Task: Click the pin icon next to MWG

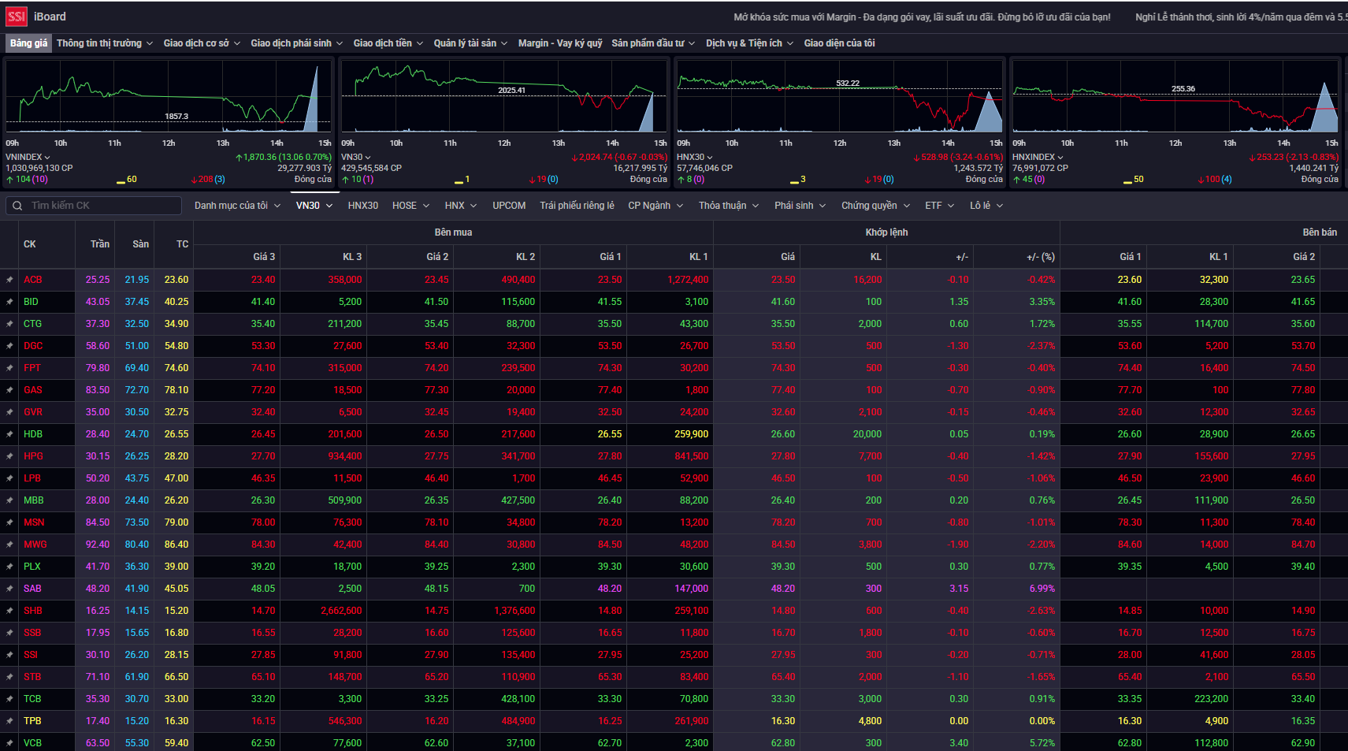Action: click(9, 545)
